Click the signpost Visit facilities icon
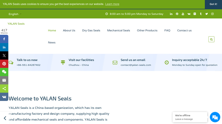 point(63,63)
